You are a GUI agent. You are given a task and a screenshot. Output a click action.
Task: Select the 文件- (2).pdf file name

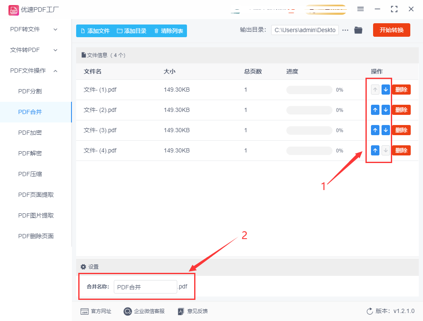[100, 110]
